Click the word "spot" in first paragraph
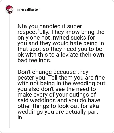Screen dimensions: 114x133 (35, 49)
